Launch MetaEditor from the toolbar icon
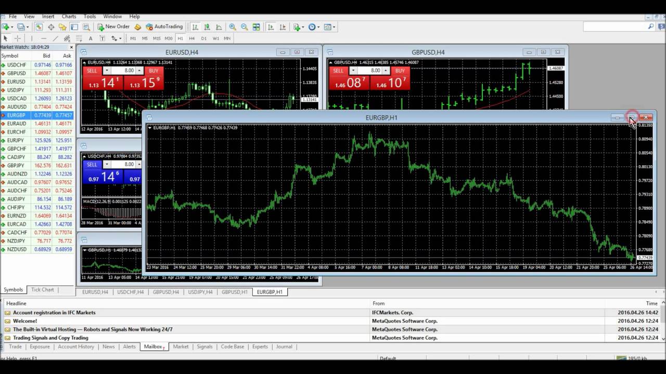 138,27
